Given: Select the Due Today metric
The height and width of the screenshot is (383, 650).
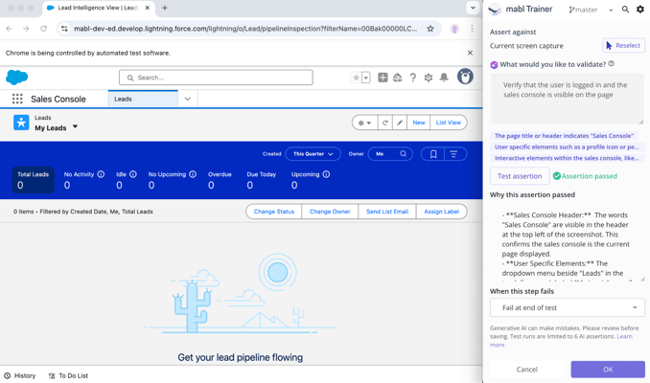Looking at the screenshot, I should [x=261, y=180].
